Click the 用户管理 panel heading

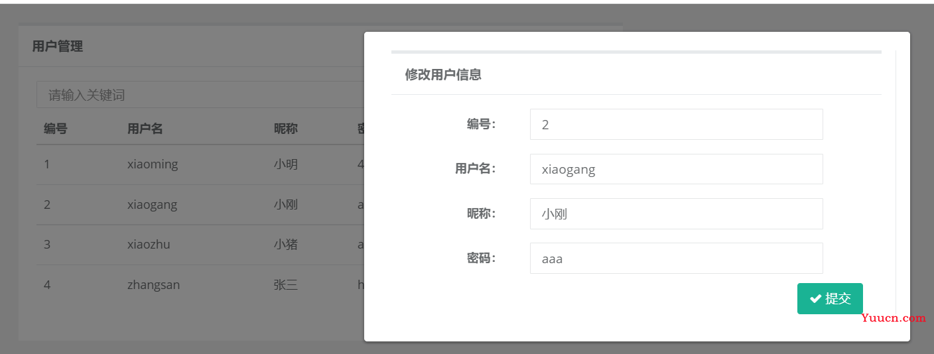(58, 46)
